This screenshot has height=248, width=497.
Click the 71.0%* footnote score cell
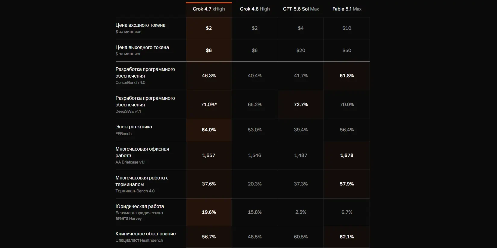coord(209,104)
